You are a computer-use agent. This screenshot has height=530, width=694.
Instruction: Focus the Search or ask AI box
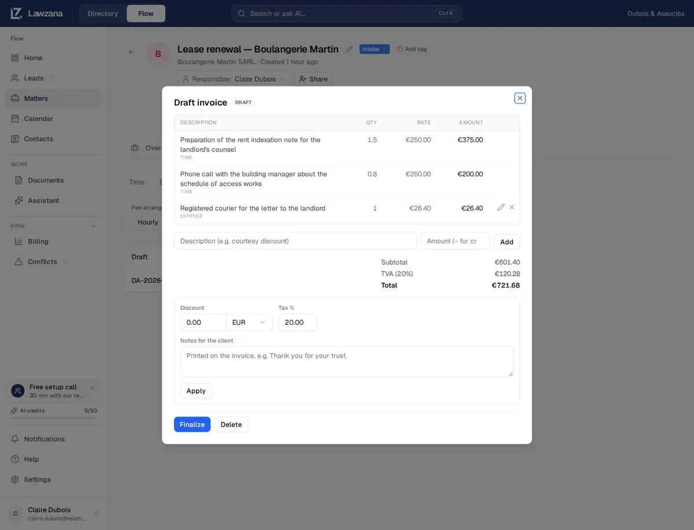[x=347, y=13]
